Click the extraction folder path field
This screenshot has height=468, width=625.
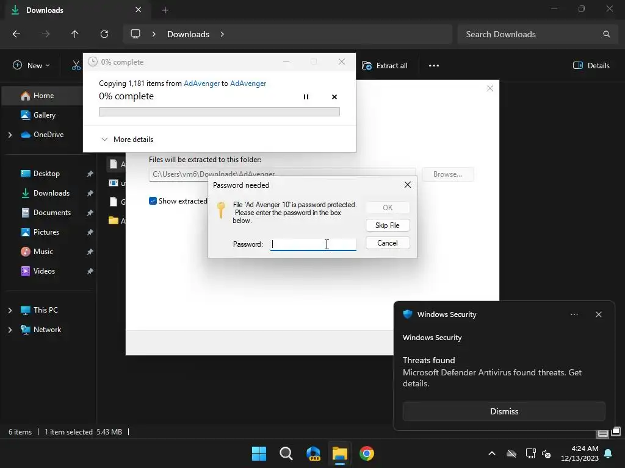click(282, 174)
